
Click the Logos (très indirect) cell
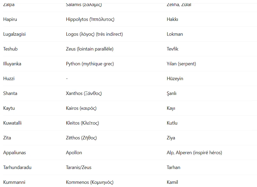pyautogui.click(x=94, y=34)
